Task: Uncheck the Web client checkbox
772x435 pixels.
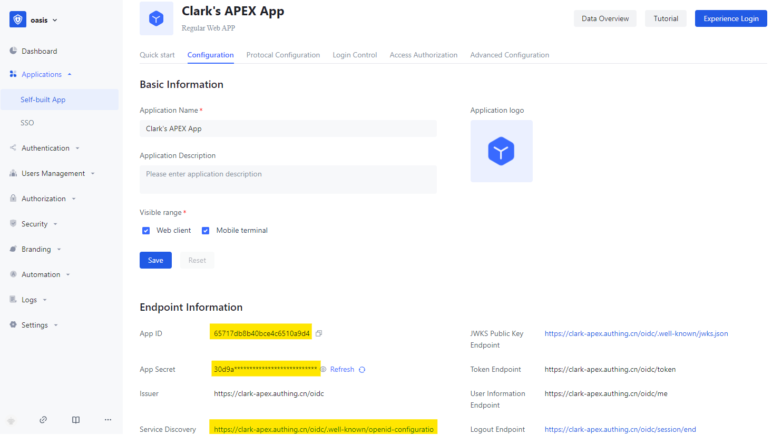Action: pyautogui.click(x=146, y=231)
